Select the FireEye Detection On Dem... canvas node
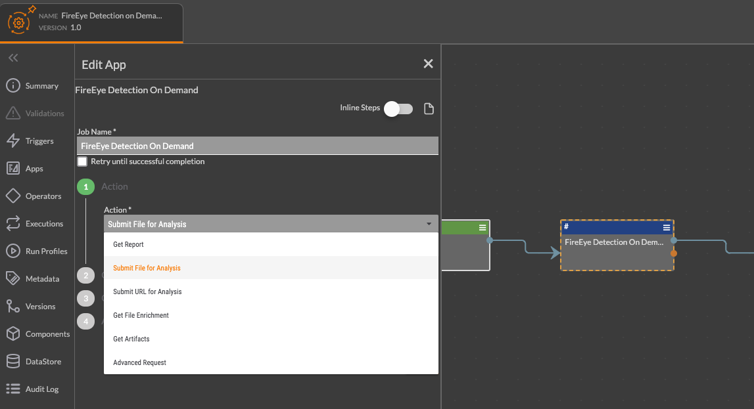The image size is (754, 409). pos(617,246)
